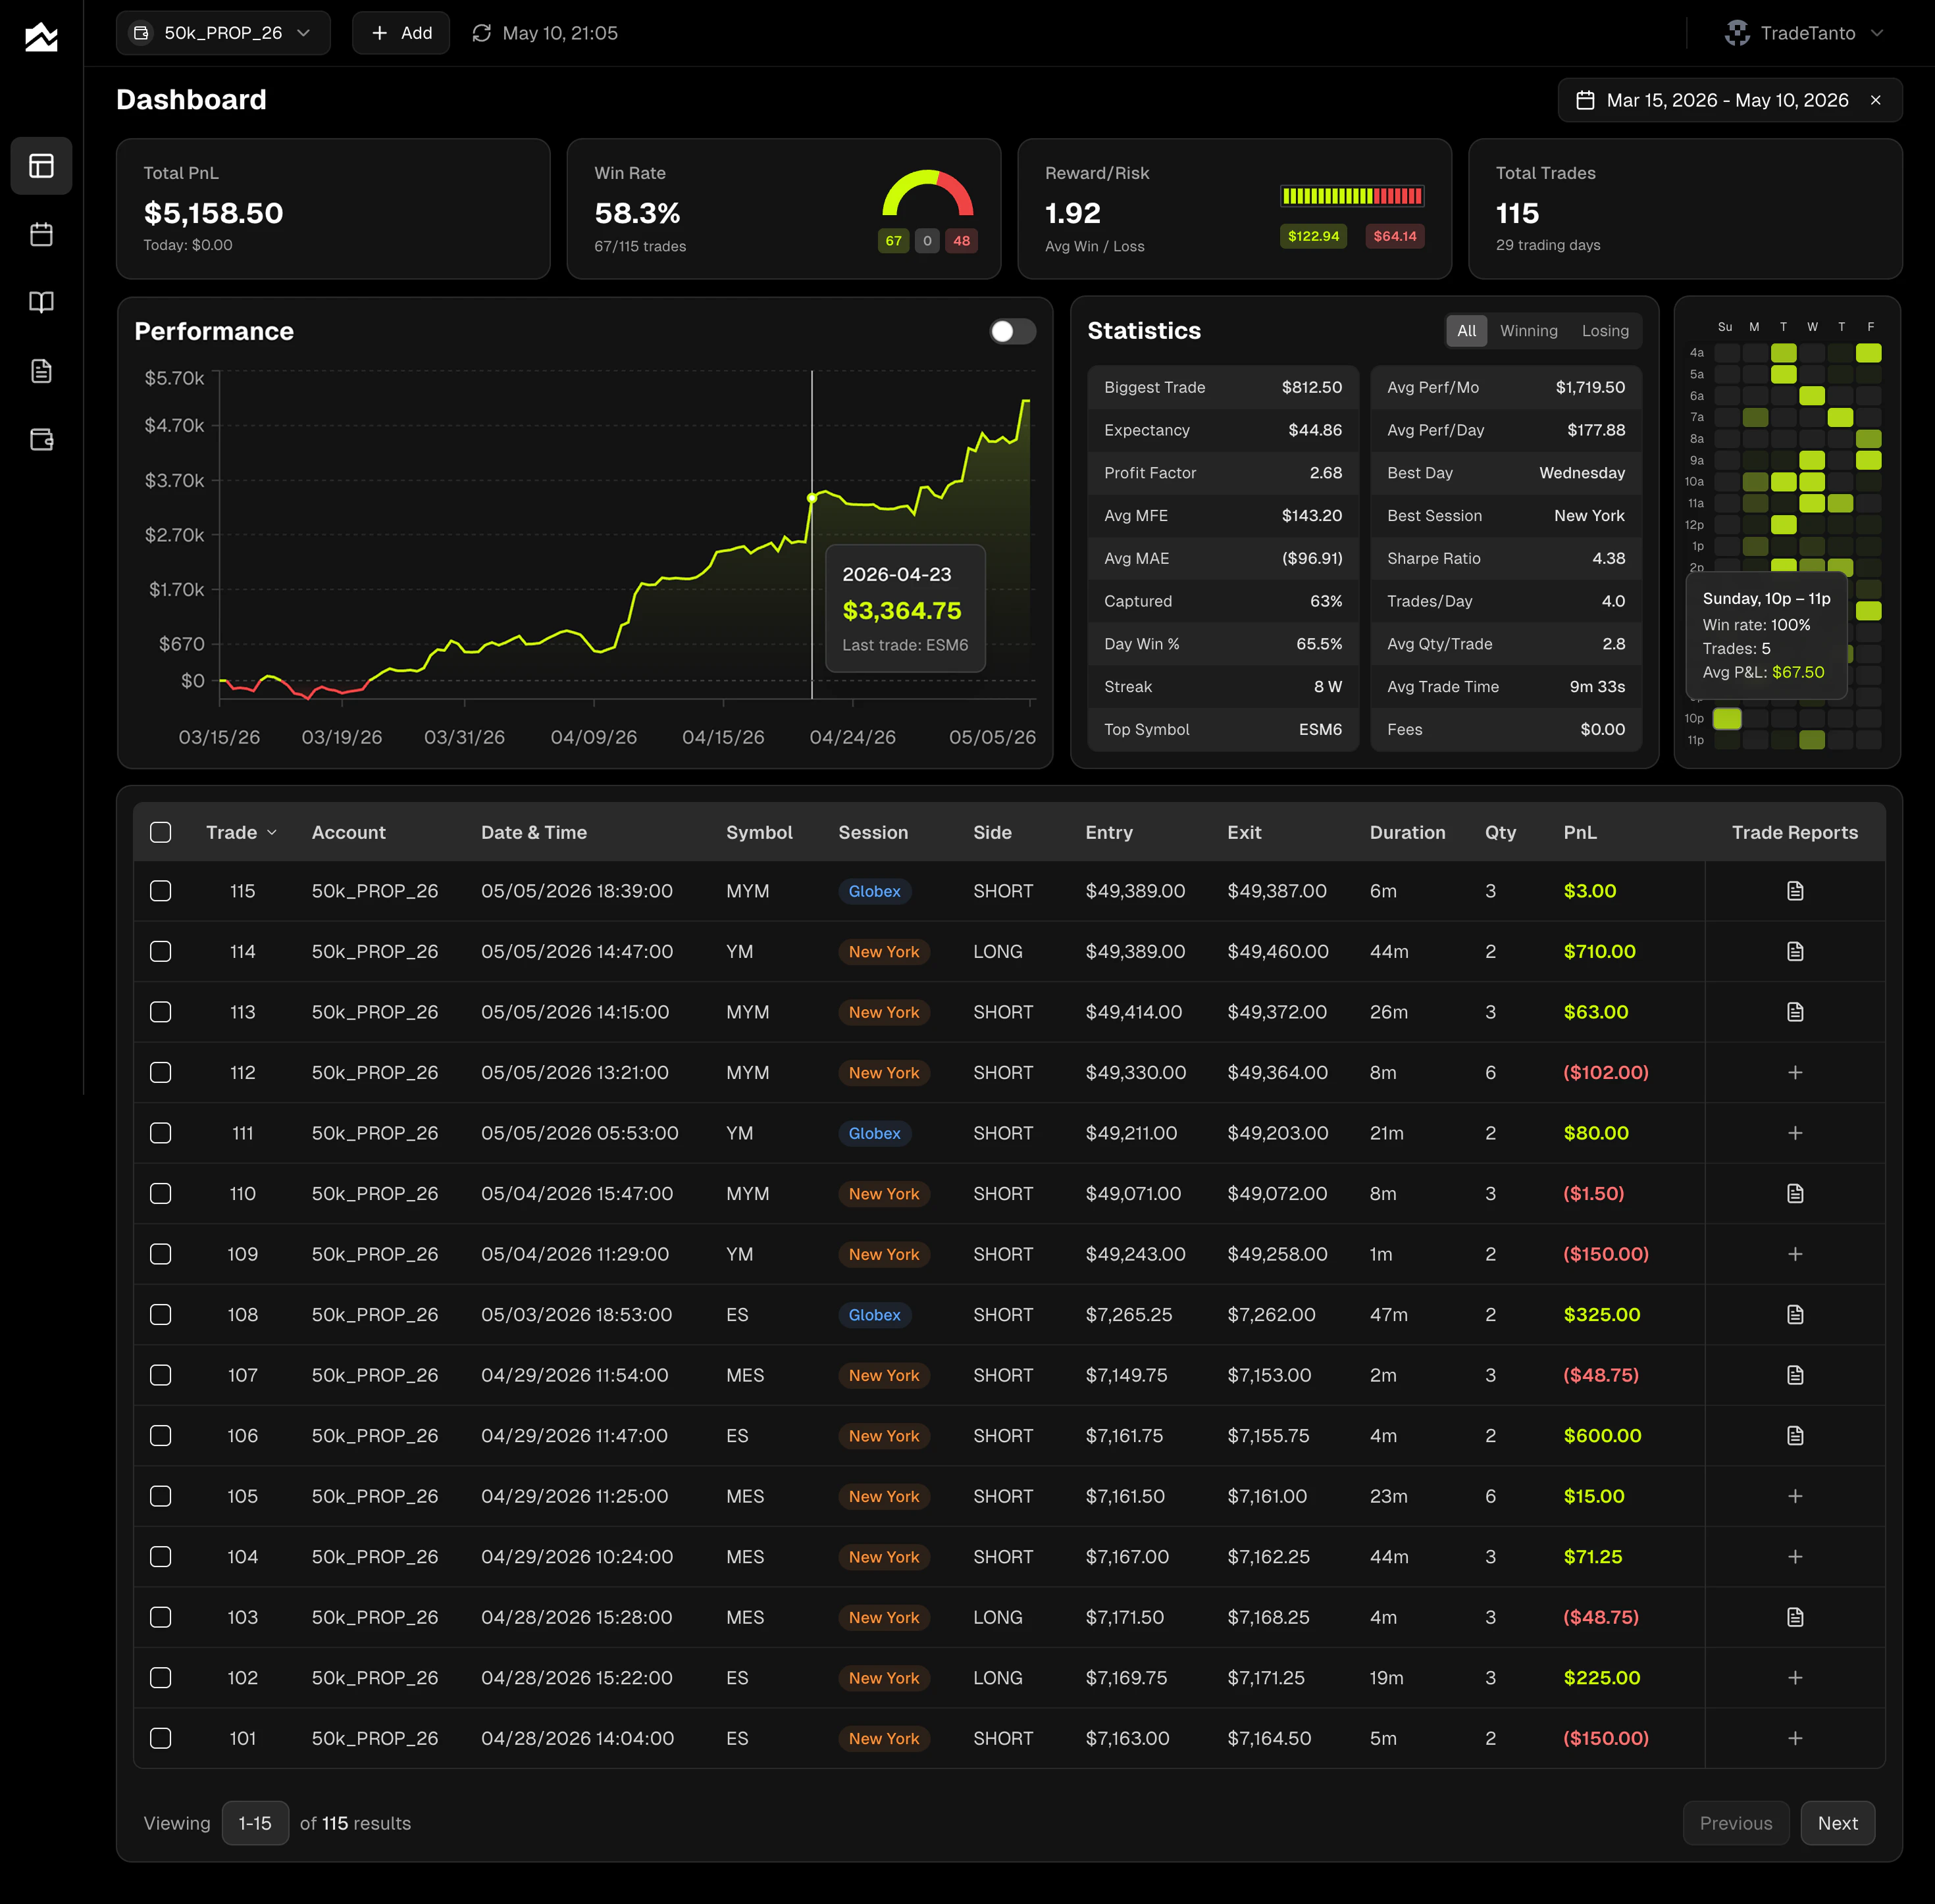Switch to Losing statistics tab
The image size is (1935, 1904).
1605,331
